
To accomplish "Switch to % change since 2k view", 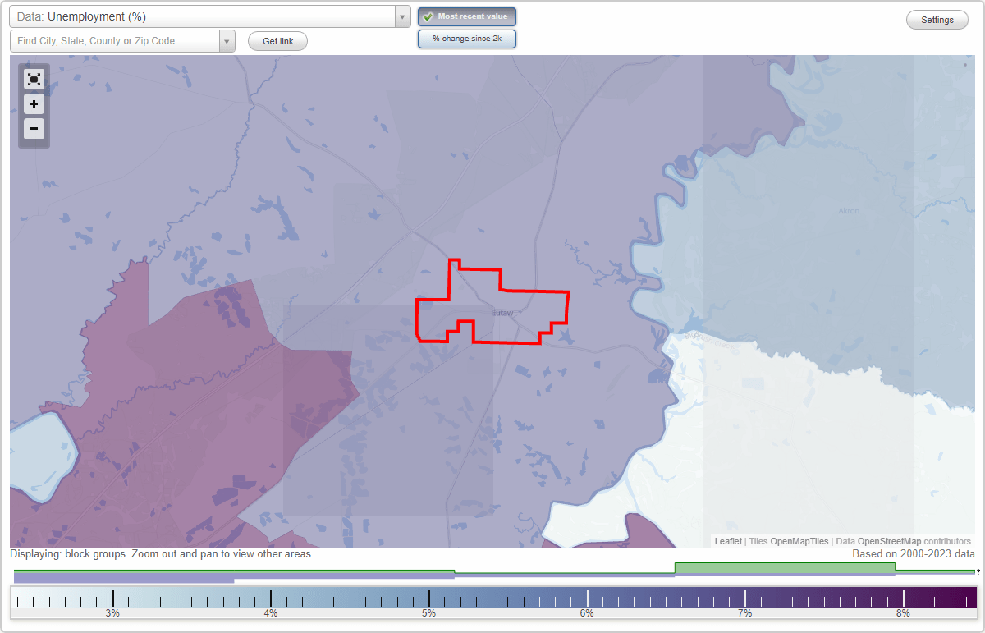I will [x=466, y=38].
